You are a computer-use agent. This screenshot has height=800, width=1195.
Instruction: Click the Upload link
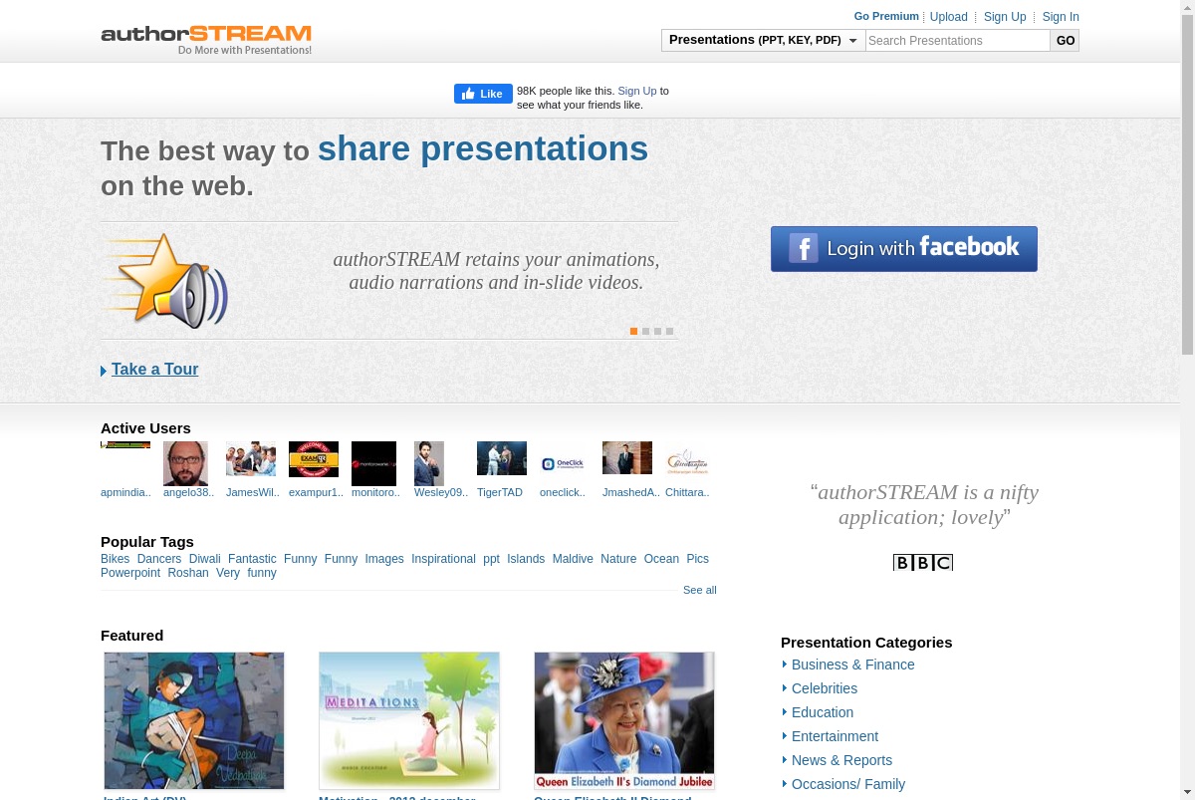949,17
